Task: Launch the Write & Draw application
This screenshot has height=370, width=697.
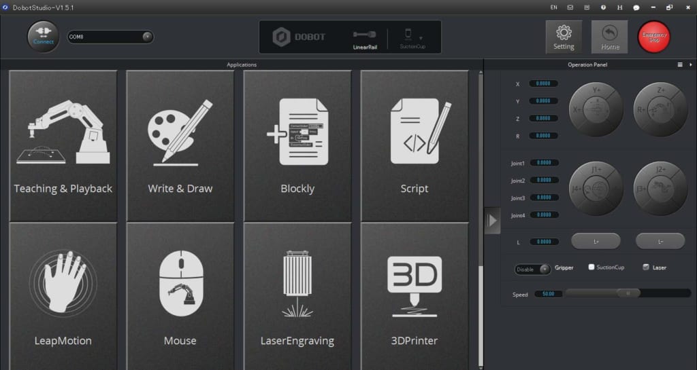Action: pyautogui.click(x=180, y=146)
